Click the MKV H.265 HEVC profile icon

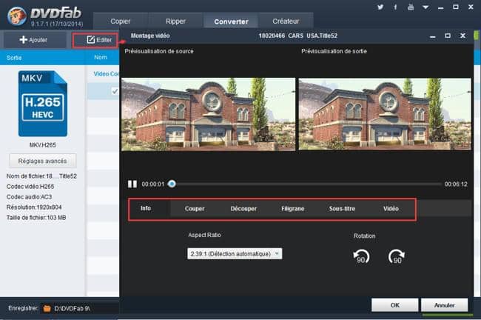[x=43, y=104]
